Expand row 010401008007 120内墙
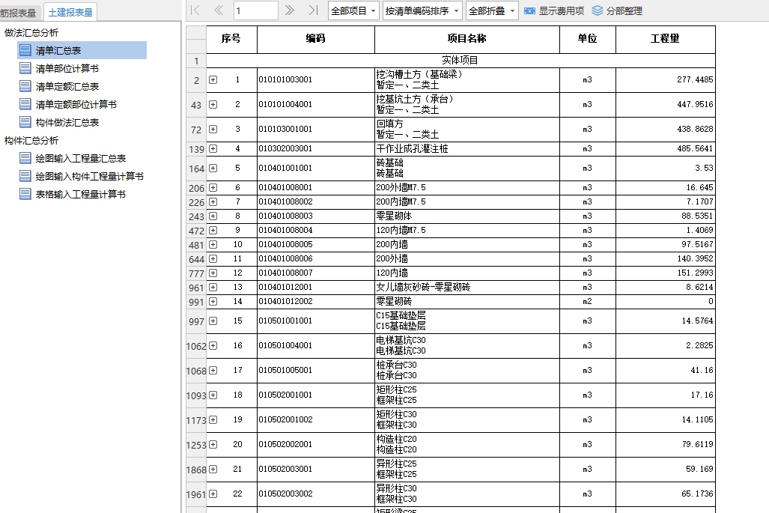Screen dimensions: 769x513 click(x=213, y=273)
